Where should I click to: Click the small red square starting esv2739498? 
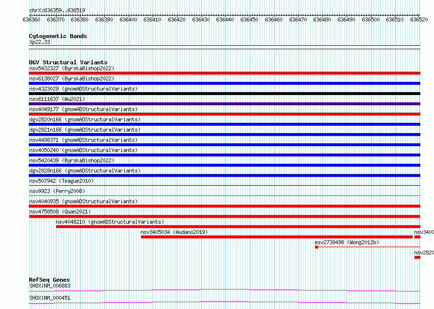click(316, 247)
